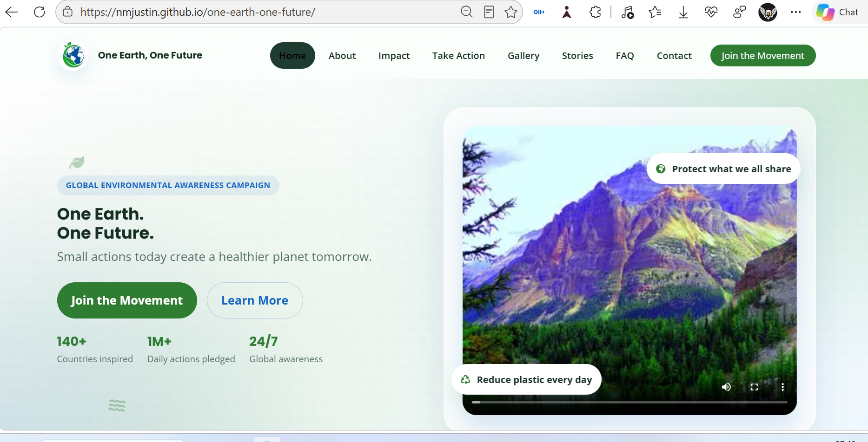Open zoom magnifier in address bar
868x442 pixels.
tap(466, 12)
